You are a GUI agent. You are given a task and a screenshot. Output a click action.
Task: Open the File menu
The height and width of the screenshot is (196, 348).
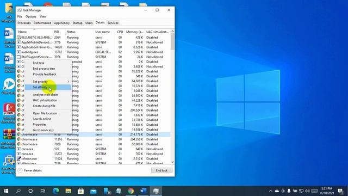click(20, 16)
